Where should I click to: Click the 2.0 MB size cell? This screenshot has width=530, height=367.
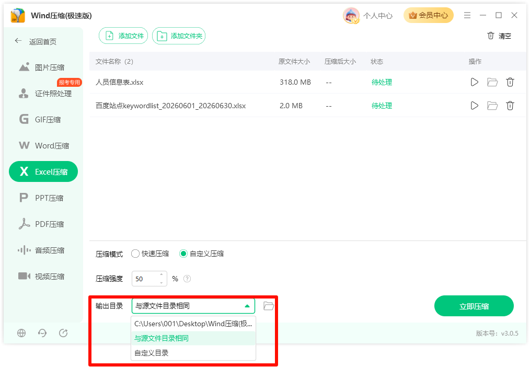click(291, 106)
